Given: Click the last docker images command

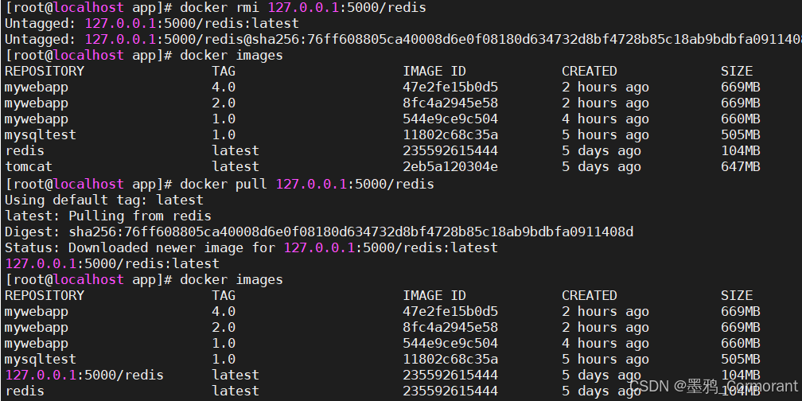Looking at the screenshot, I should [232, 280].
